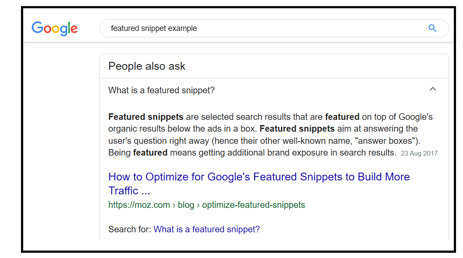Click the 'People also ask' heading

point(147,66)
